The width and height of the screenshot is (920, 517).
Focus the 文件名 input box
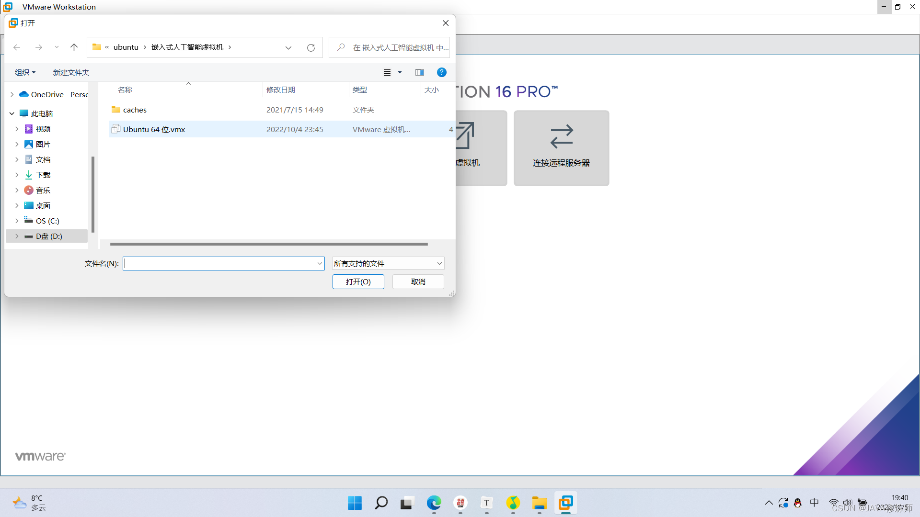pos(219,263)
